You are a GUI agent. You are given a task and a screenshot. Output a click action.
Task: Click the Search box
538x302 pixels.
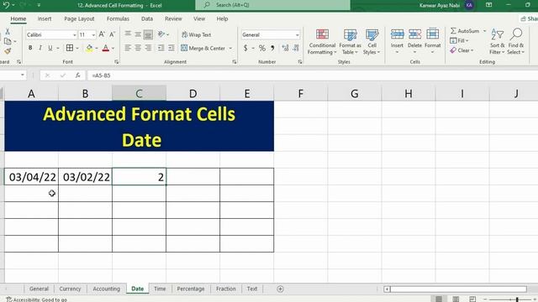272,5
